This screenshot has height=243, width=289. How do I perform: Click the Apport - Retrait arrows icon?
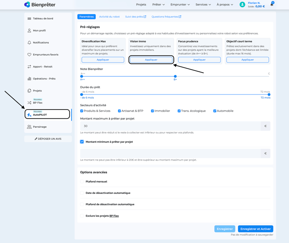pyautogui.click(x=29, y=67)
